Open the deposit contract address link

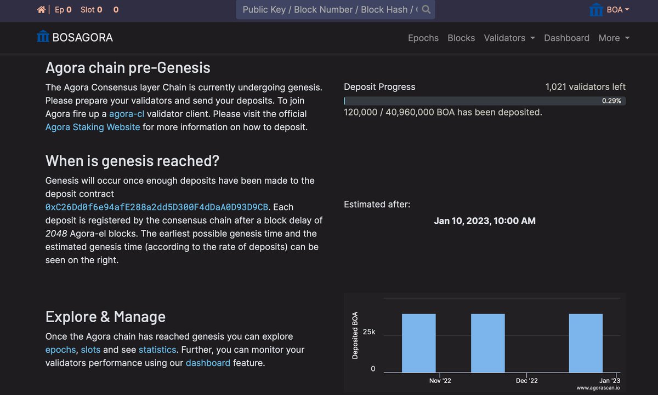(157, 207)
